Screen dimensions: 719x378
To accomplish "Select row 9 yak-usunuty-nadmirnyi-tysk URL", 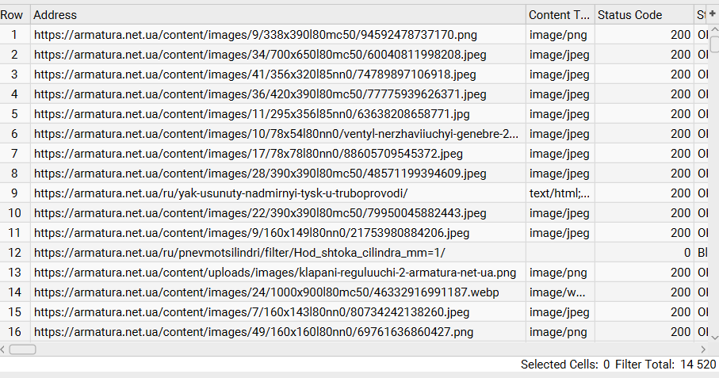I will tap(220, 193).
